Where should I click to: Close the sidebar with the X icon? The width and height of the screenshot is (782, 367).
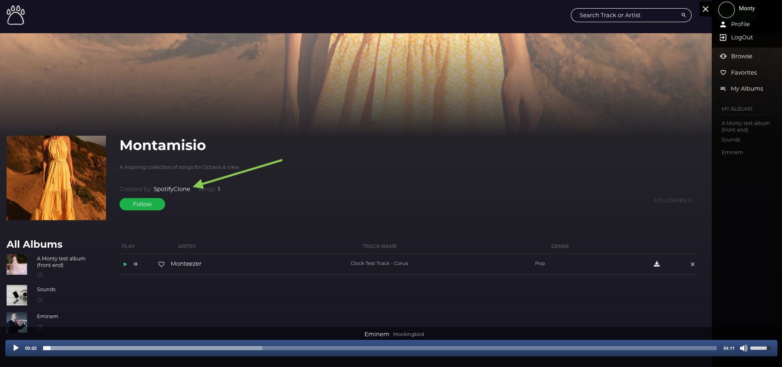point(705,9)
